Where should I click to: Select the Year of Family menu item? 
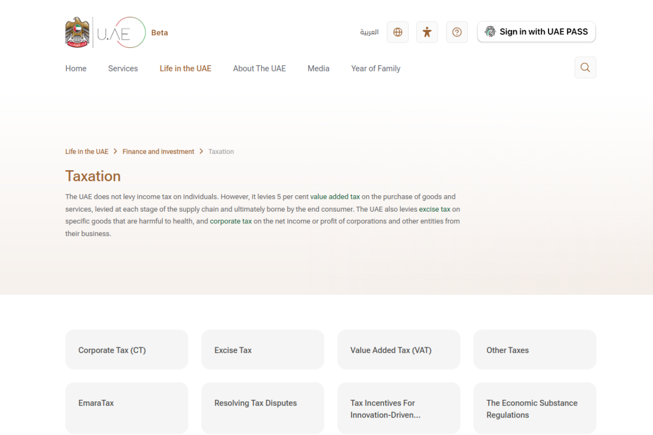point(375,68)
